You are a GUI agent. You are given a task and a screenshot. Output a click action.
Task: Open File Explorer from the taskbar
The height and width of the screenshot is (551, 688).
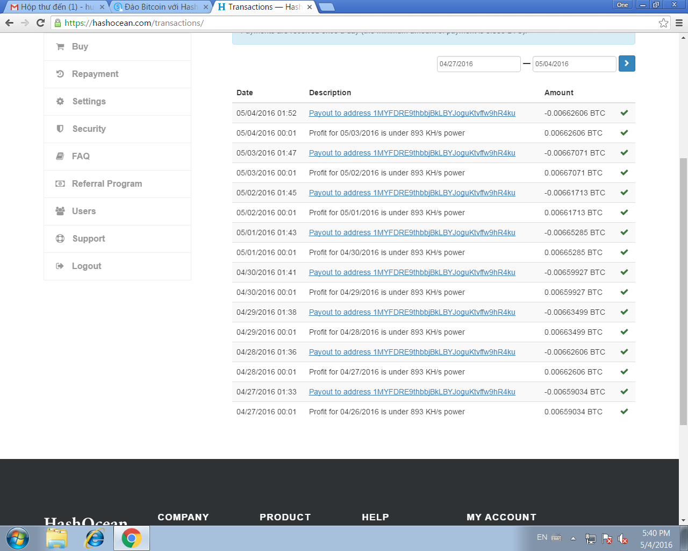point(56,538)
